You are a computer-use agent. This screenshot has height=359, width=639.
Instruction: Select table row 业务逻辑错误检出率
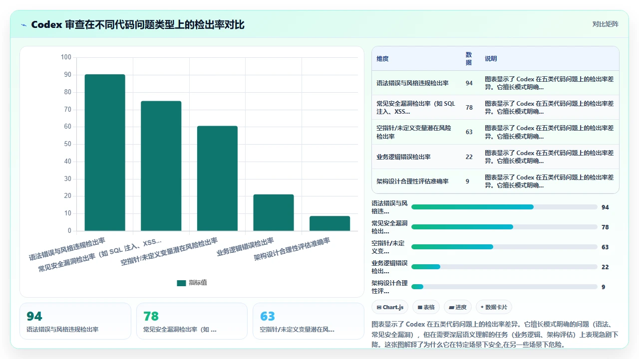point(495,157)
